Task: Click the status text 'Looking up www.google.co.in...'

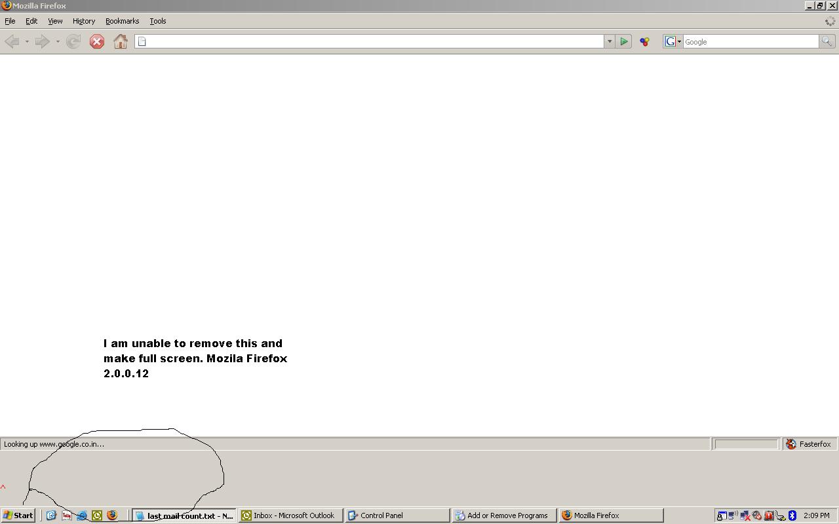Action: (54, 444)
